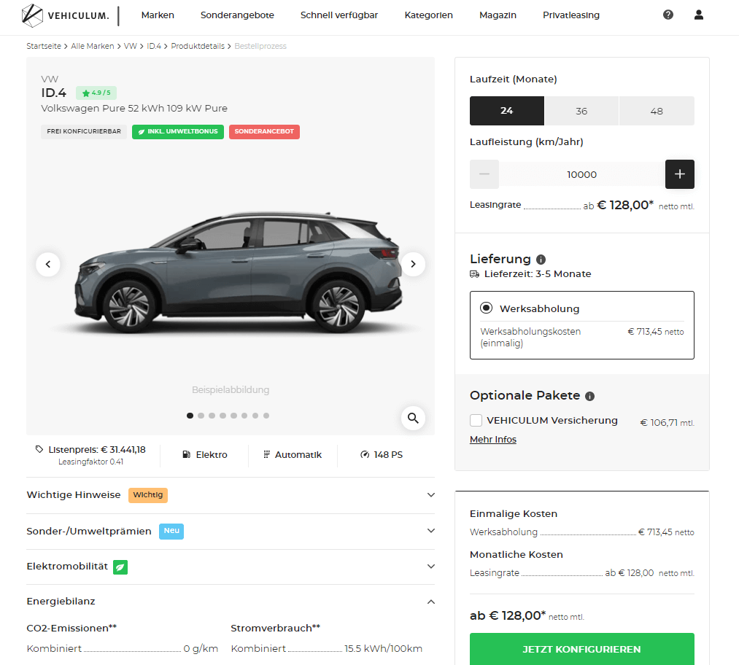The width and height of the screenshot is (739, 665).
Task: Click the red SONDERANGEBOT tag
Action: pyautogui.click(x=264, y=131)
